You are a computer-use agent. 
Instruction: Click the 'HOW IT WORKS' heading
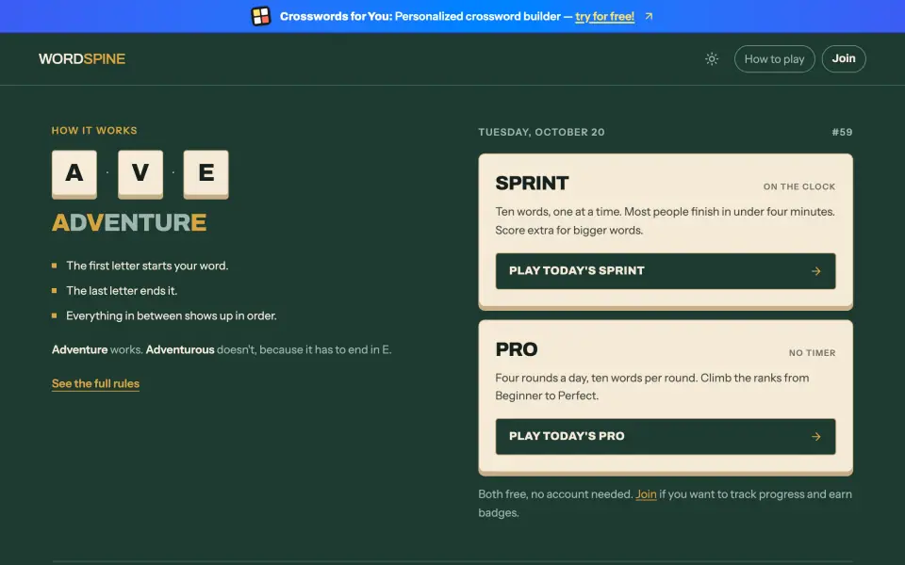[94, 130]
